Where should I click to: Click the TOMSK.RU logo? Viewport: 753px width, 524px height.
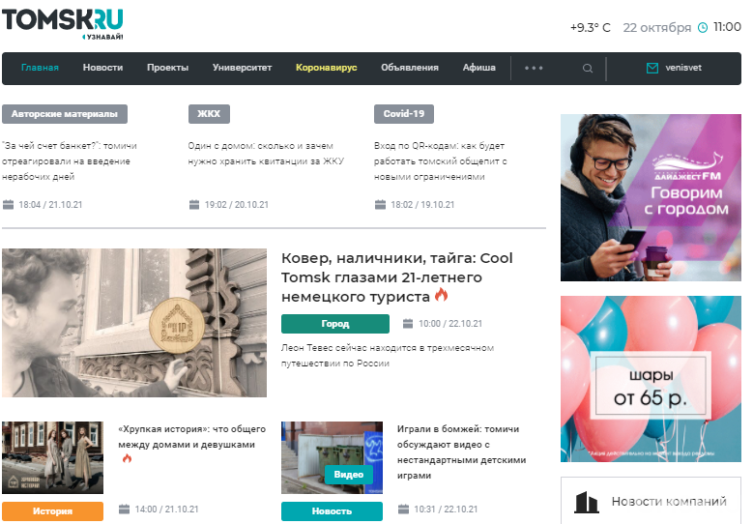[x=63, y=24]
